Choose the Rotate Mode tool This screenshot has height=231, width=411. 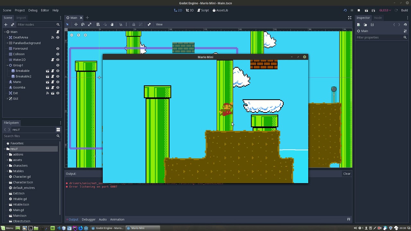(x=83, y=24)
